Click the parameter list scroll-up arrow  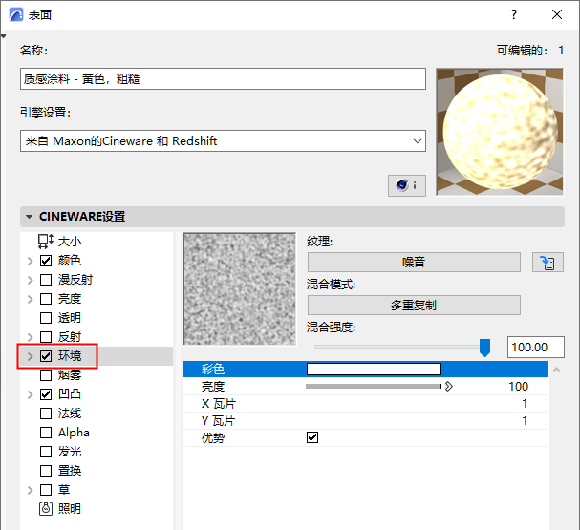(557, 370)
